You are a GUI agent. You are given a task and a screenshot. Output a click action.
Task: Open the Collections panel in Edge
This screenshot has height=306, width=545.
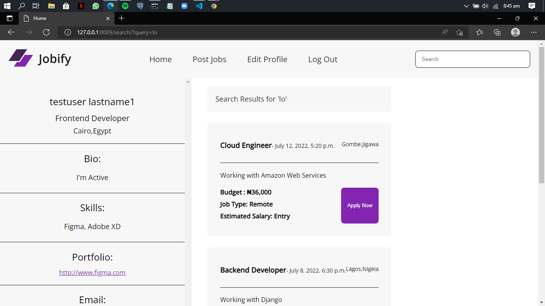click(x=497, y=32)
